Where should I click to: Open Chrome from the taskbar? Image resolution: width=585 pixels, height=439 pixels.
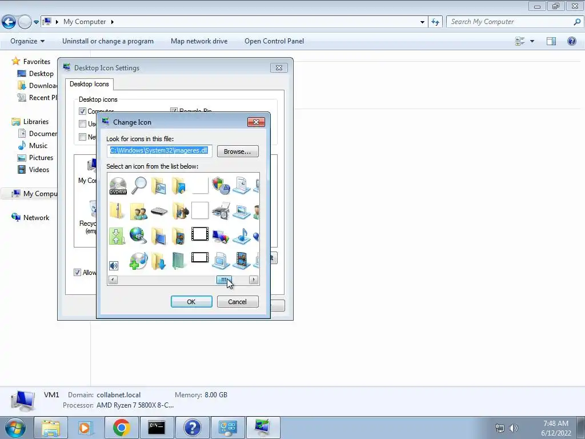121,428
